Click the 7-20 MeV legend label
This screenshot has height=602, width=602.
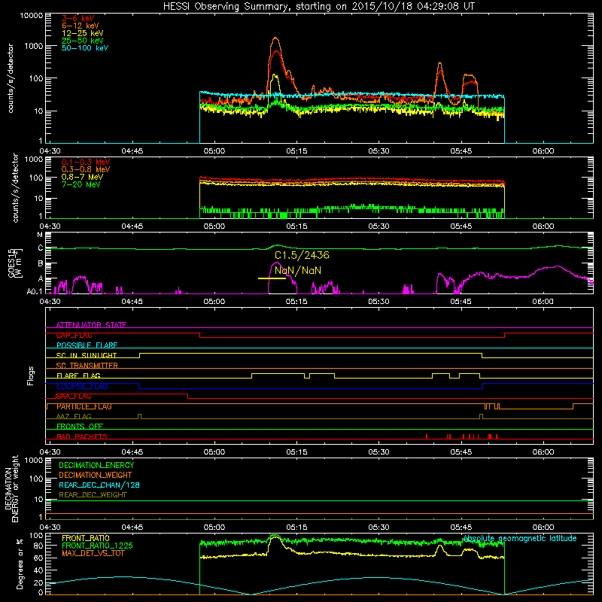[81, 184]
